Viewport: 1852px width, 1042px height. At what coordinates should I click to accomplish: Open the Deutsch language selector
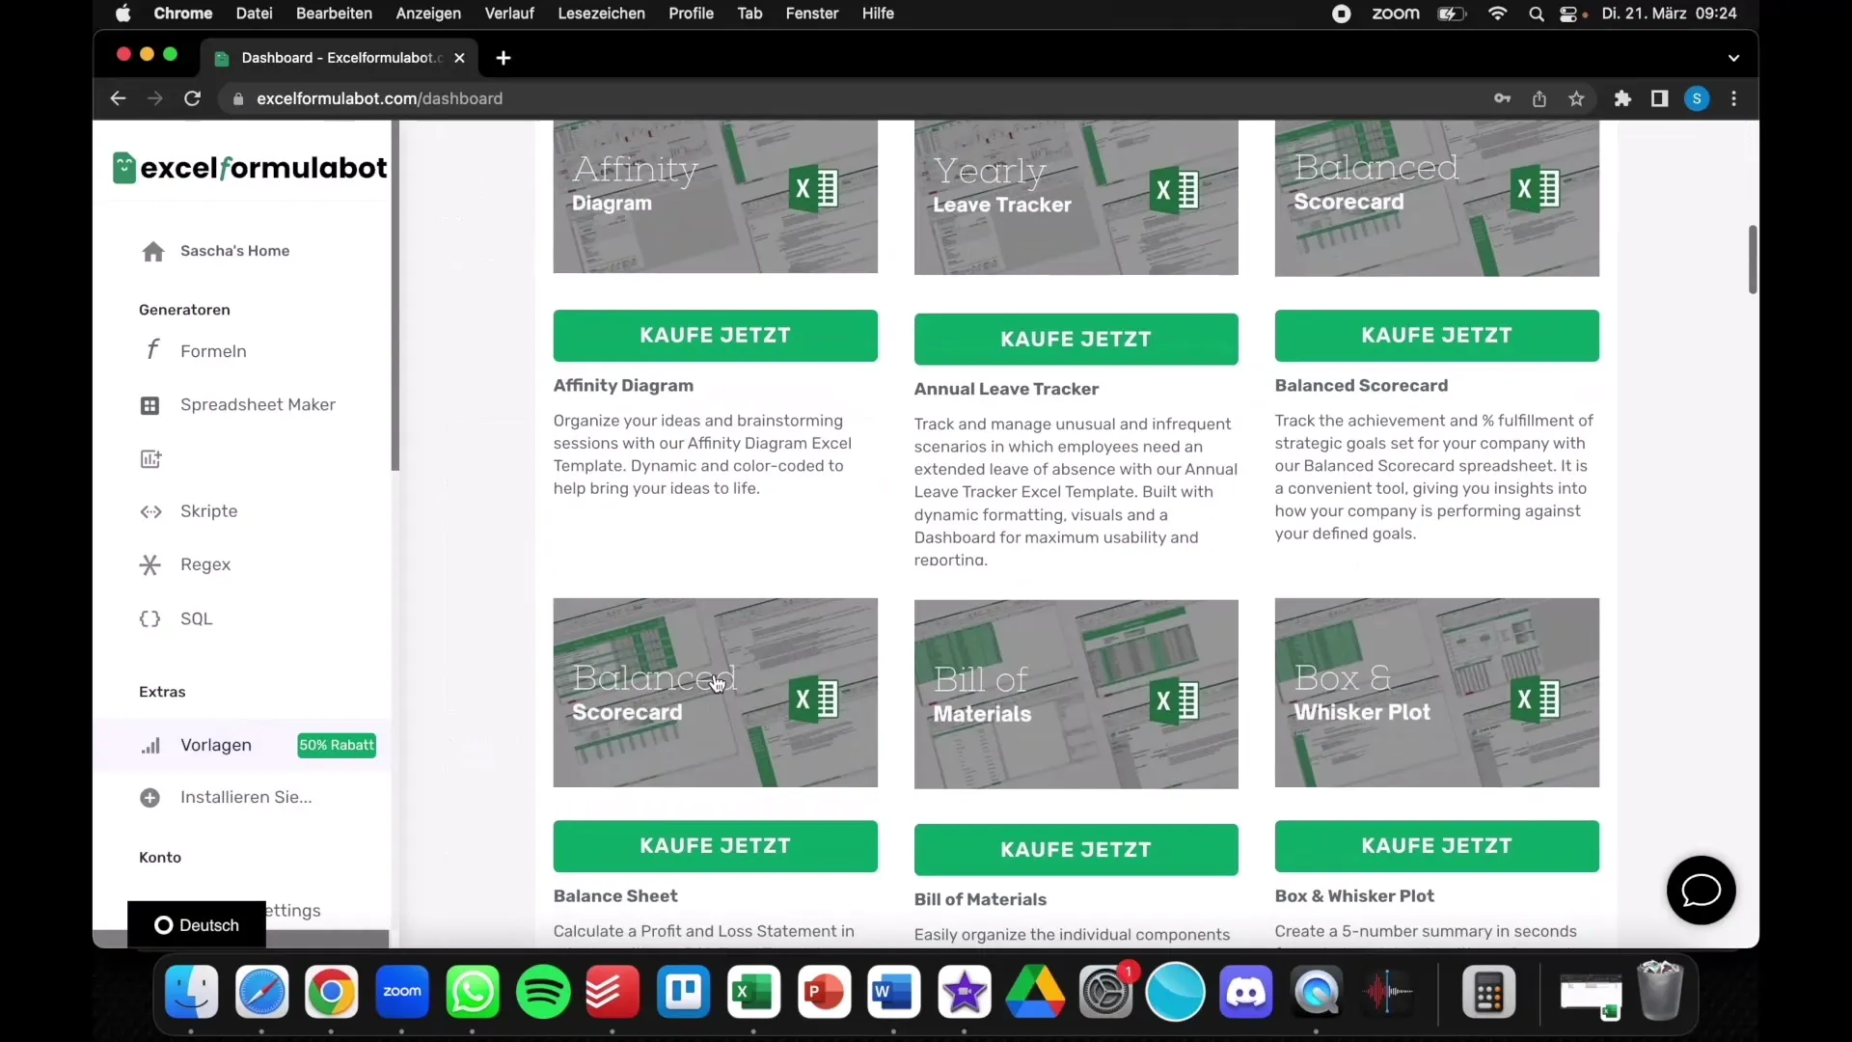click(x=197, y=925)
